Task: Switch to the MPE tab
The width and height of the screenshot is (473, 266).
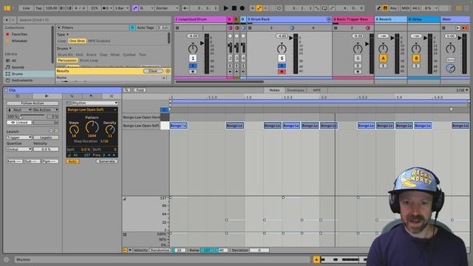Action: 317,90
